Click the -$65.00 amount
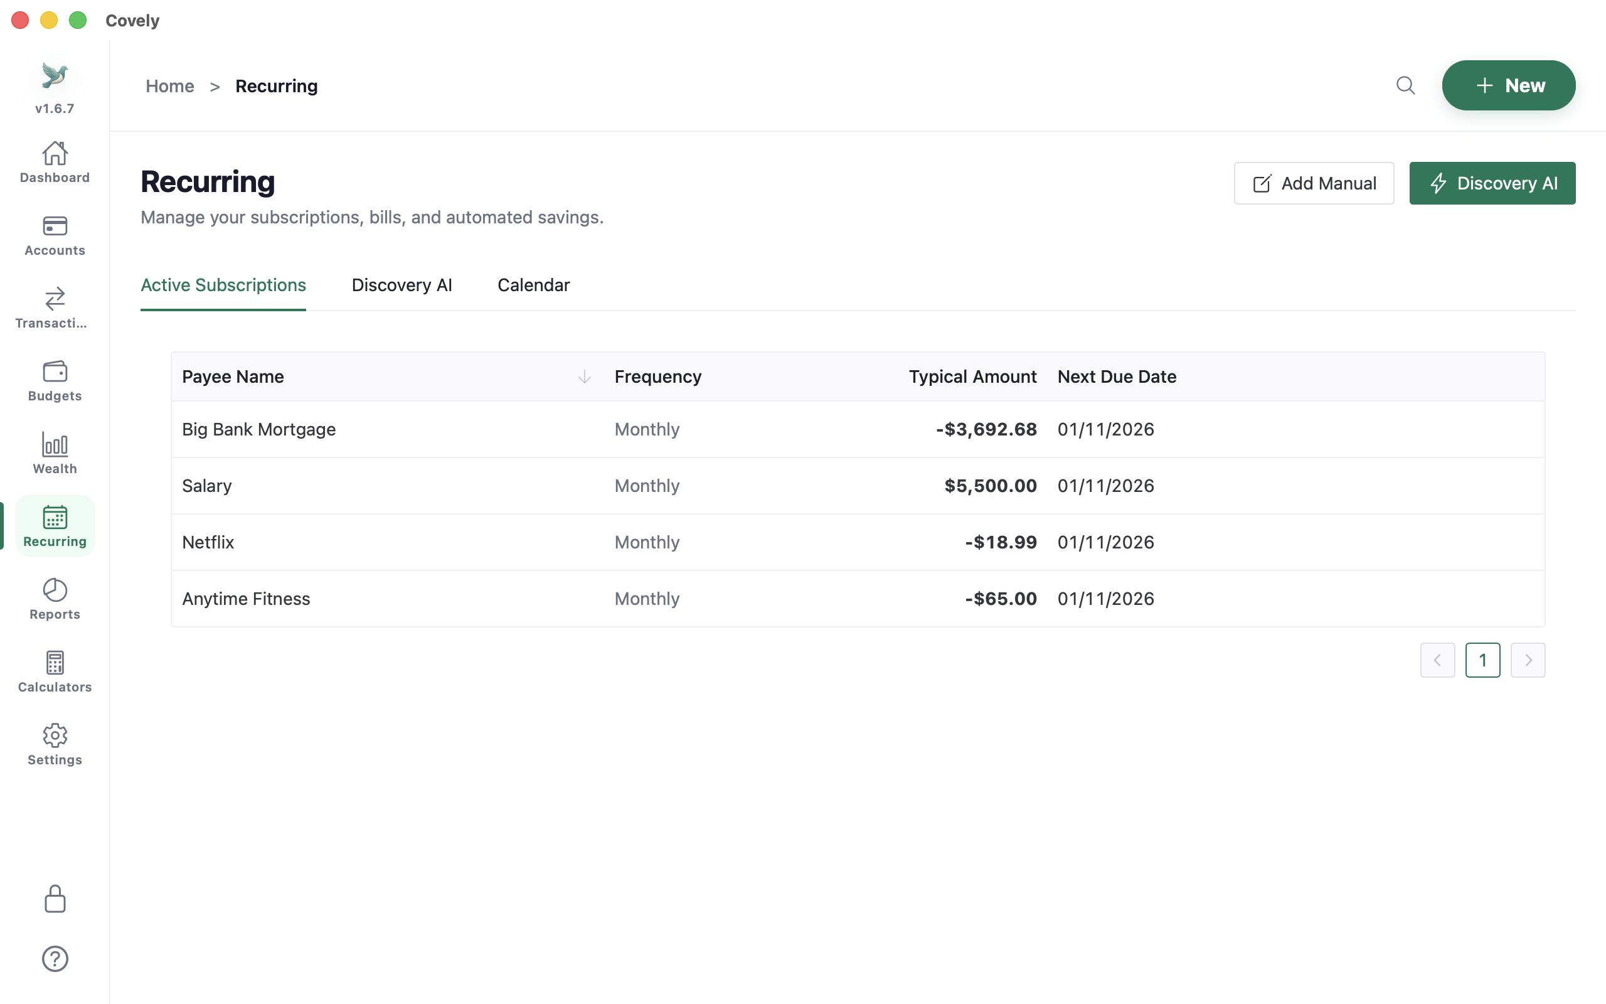The height and width of the screenshot is (1004, 1606). [x=1001, y=599]
